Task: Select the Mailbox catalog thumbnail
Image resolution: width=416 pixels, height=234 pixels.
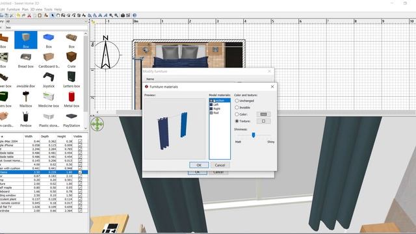Action: pos(26,99)
